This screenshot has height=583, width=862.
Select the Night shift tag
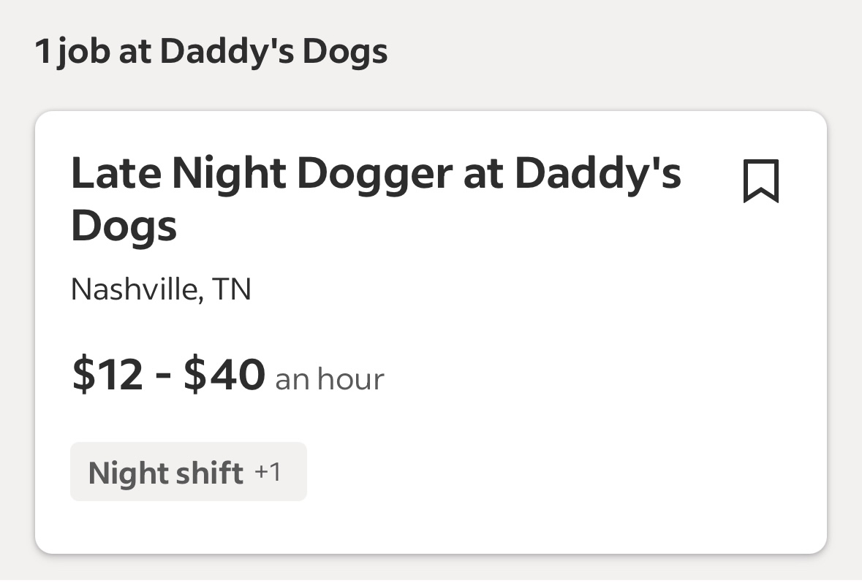(189, 471)
